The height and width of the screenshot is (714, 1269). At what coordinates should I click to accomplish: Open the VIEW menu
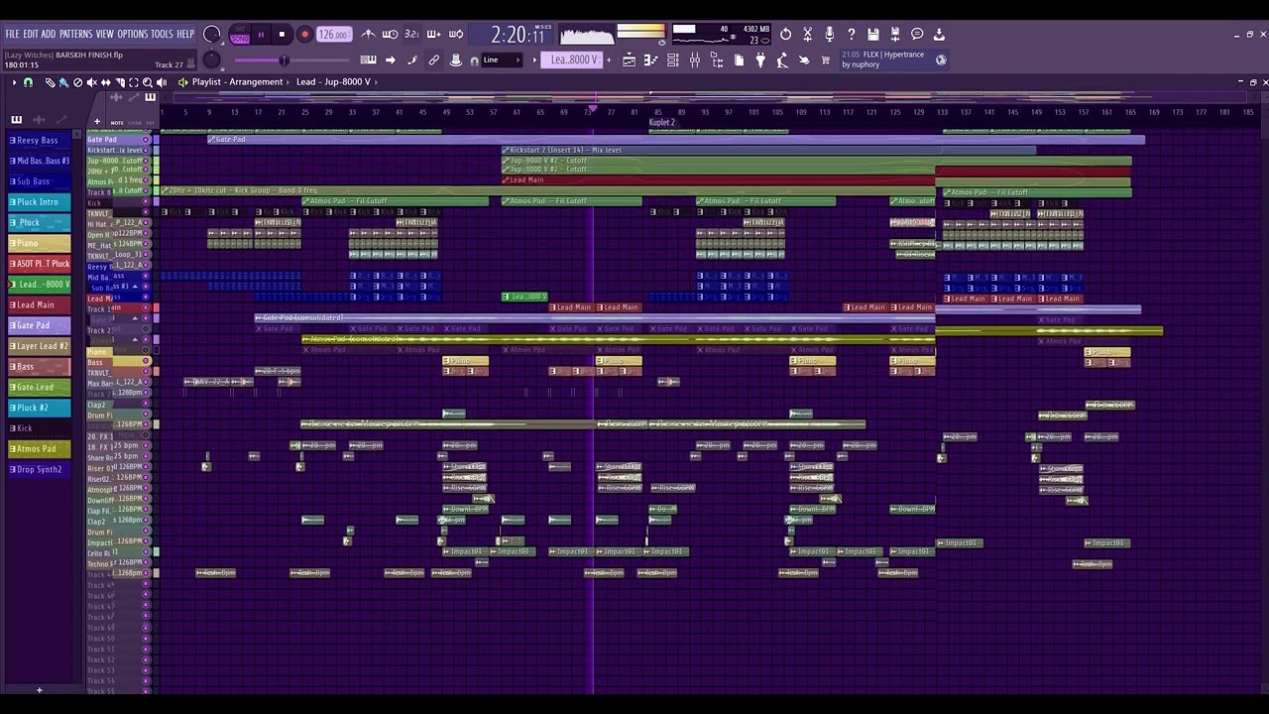(x=105, y=34)
